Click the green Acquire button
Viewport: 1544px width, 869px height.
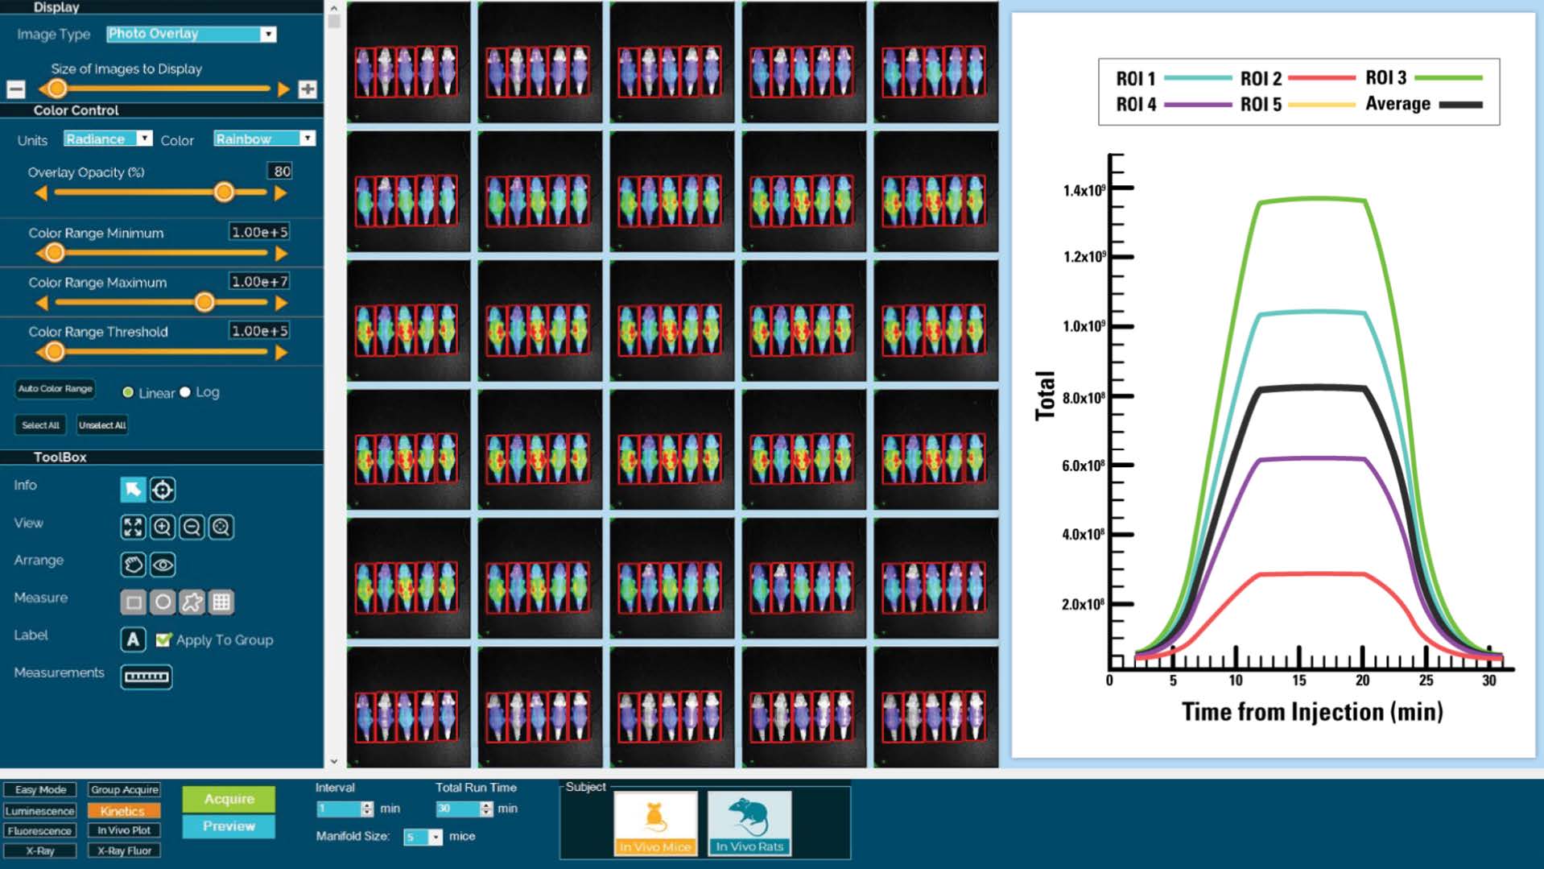point(229,799)
